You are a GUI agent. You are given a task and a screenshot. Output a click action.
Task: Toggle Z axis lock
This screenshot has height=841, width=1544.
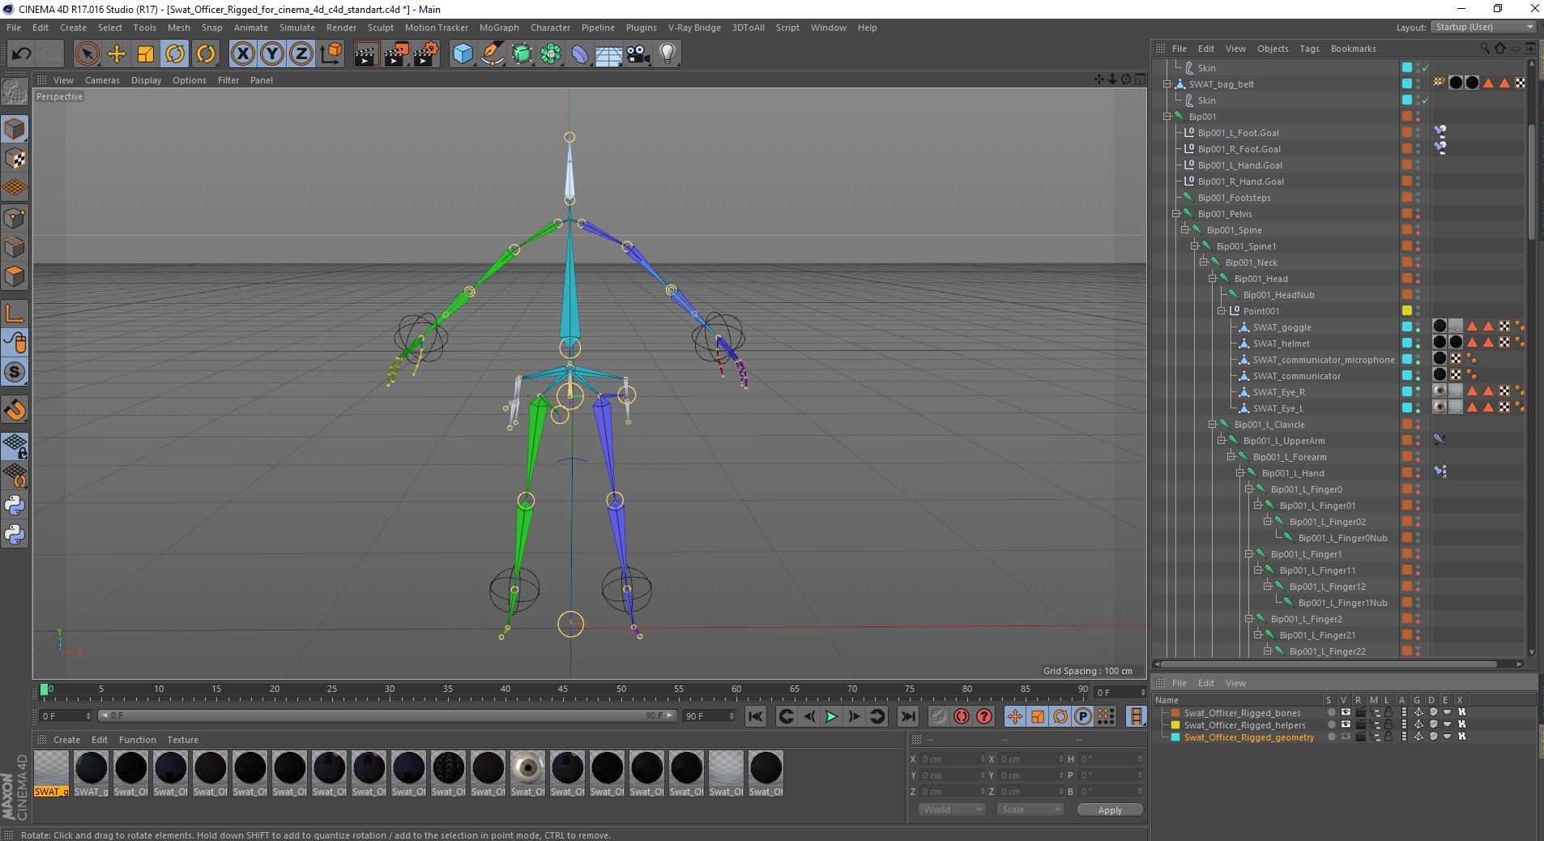301,54
